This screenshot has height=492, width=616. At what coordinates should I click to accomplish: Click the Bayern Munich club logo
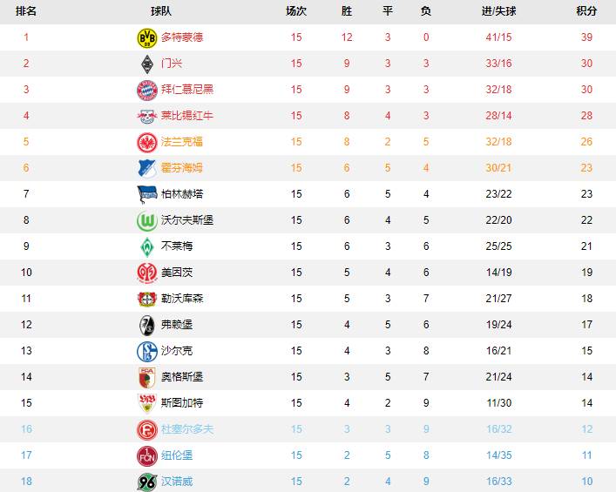[146, 90]
